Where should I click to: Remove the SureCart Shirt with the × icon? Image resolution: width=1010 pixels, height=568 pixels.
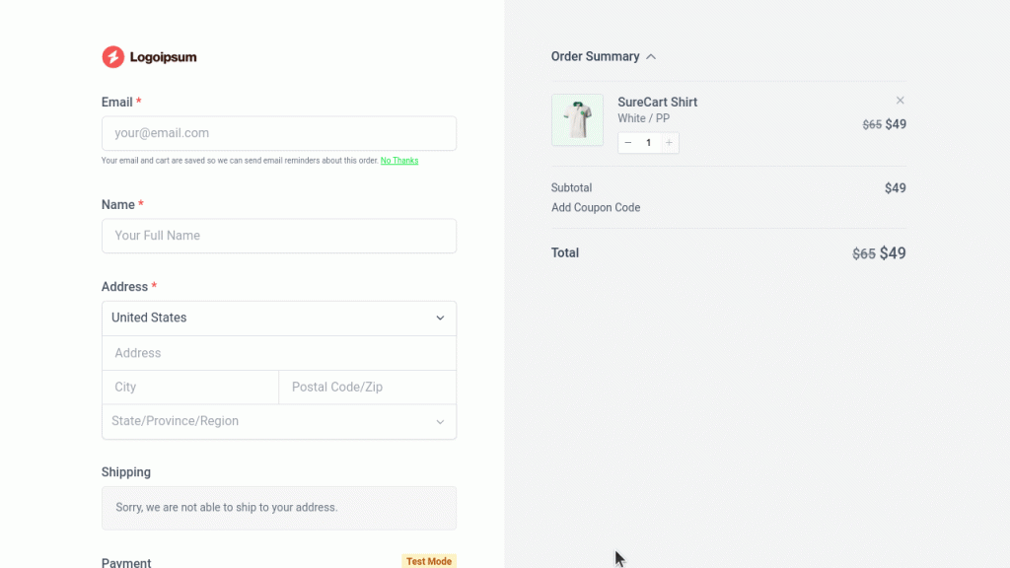900,100
